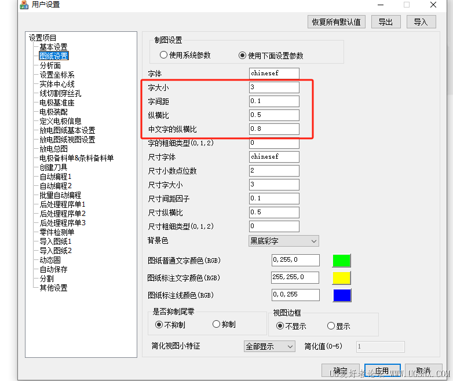Image resolution: width=453 pixels, height=381 pixels.
Task: Click the 图纸标注文字颜色 RGB input field
Action: click(295, 277)
